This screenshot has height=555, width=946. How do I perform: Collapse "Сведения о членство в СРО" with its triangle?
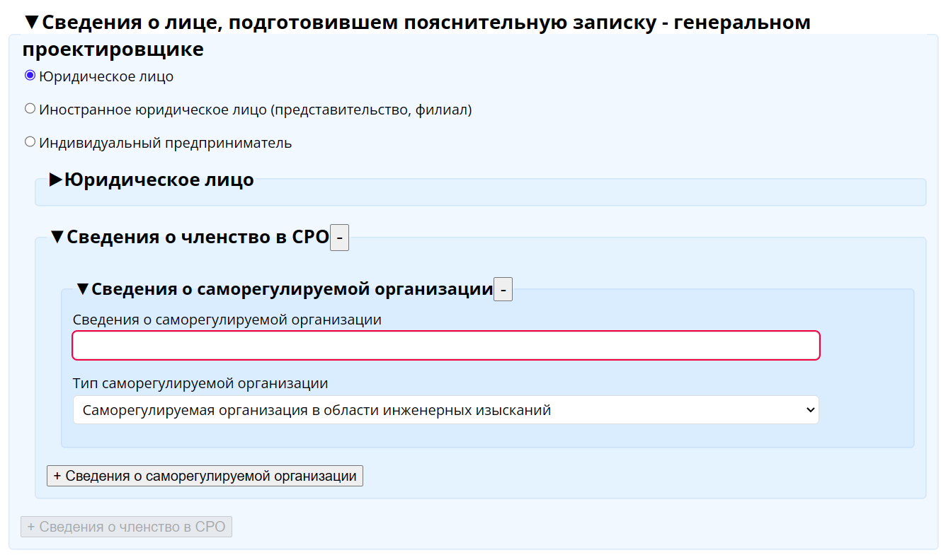[x=57, y=237]
